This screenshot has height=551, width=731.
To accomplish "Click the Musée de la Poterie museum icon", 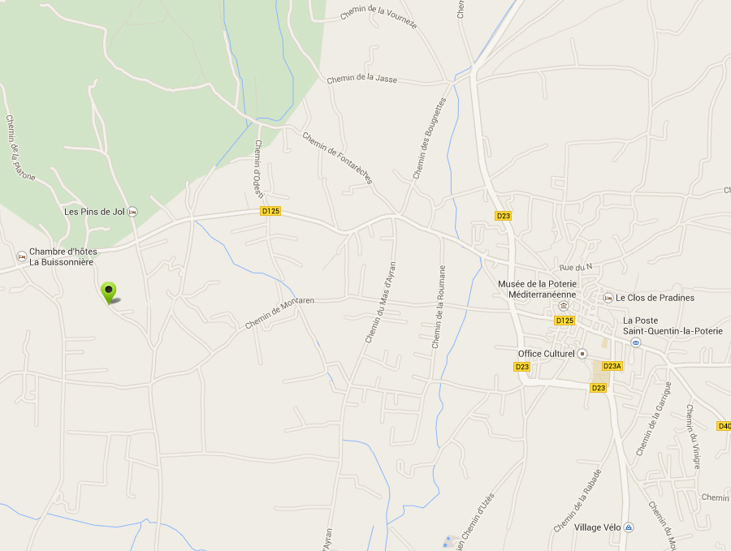I will tap(563, 306).
